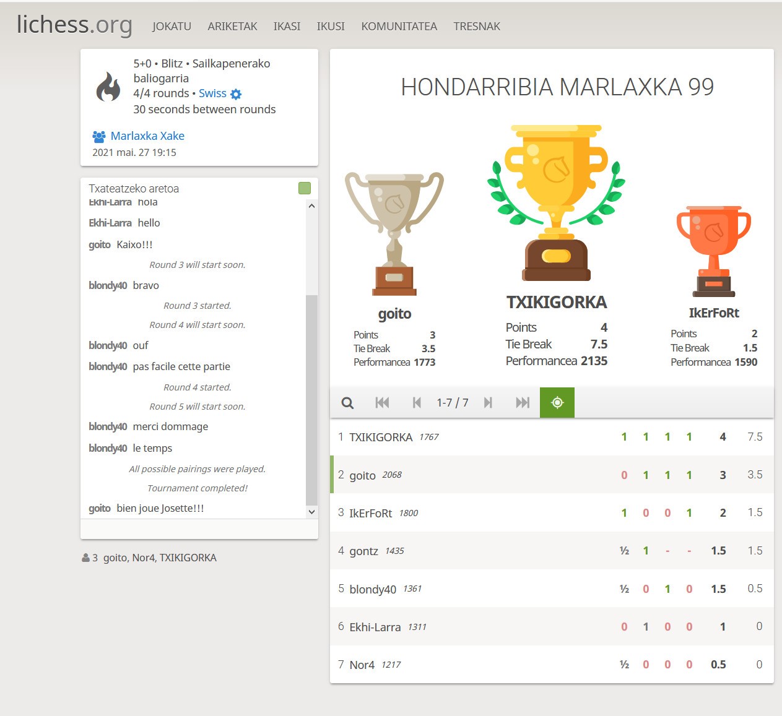Click the search players magnifier icon
782x716 pixels.
[347, 403]
